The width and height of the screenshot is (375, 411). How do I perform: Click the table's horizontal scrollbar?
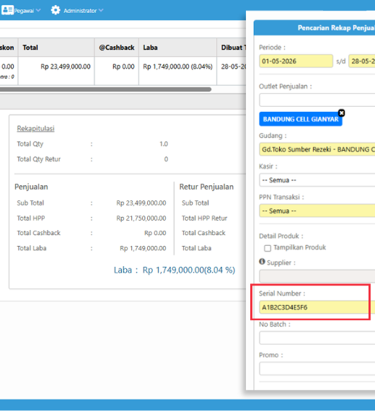pos(105,89)
